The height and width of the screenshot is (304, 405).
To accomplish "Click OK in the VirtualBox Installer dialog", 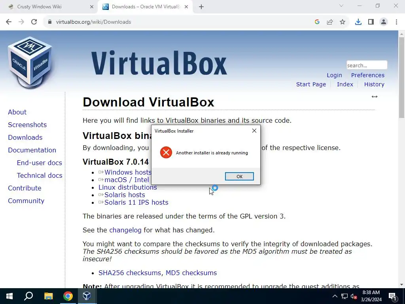I will coord(239,176).
